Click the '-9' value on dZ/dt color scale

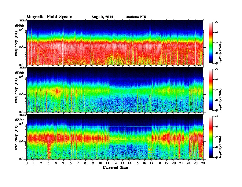coord(216,157)
